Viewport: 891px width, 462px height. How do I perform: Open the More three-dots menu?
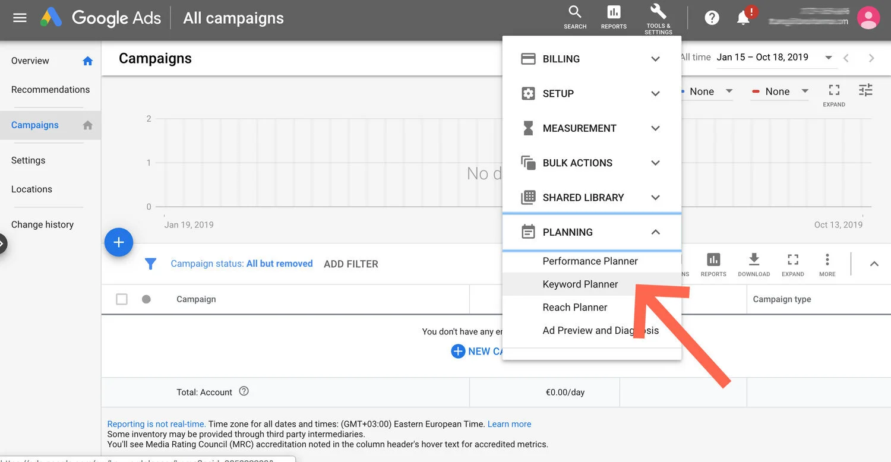827,264
